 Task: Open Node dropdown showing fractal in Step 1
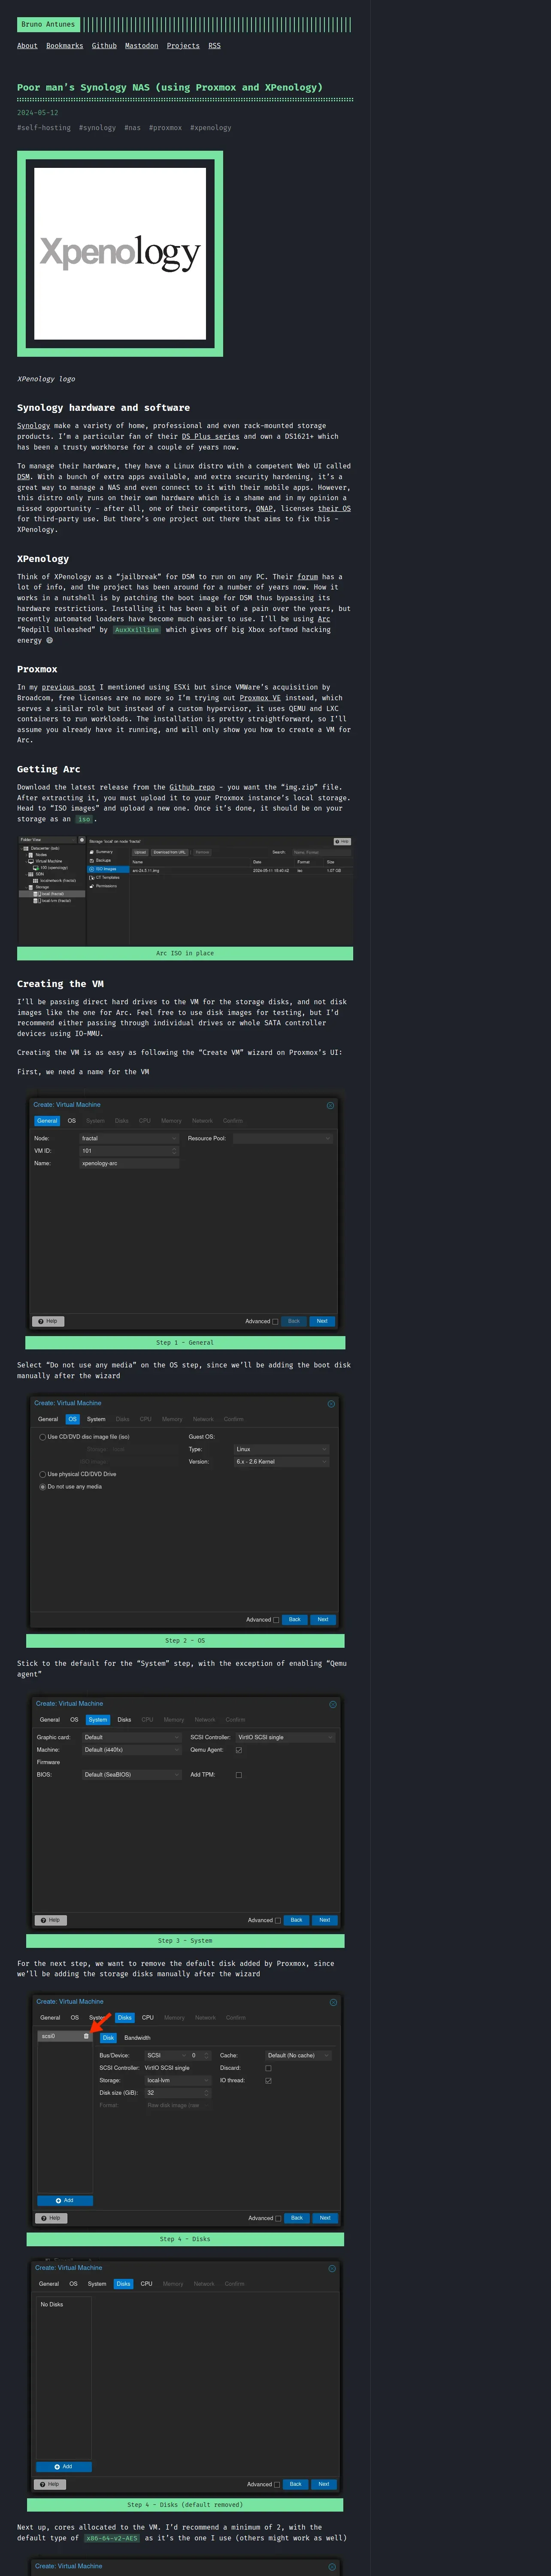[129, 1138]
